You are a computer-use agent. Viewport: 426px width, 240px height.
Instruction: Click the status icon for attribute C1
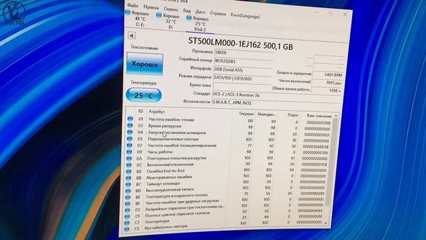127,217
